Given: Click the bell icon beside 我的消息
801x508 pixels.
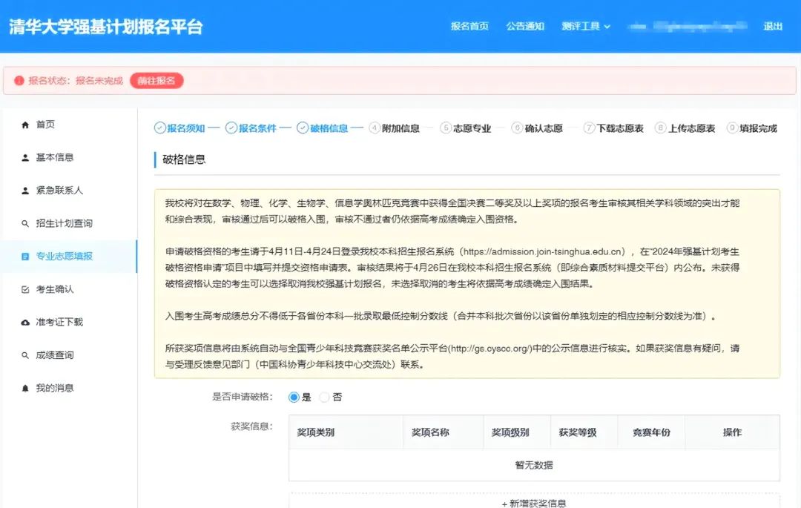Looking at the screenshot, I should pyautogui.click(x=25, y=388).
